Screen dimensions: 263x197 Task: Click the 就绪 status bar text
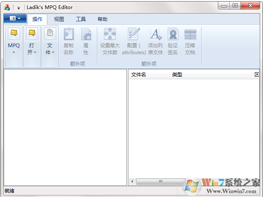(9, 191)
